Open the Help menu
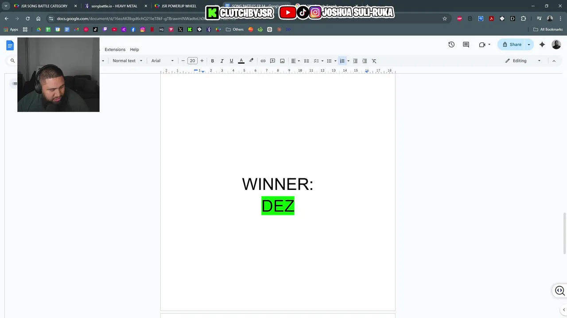This screenshot has width=567, height=318. tap(134, 49)
